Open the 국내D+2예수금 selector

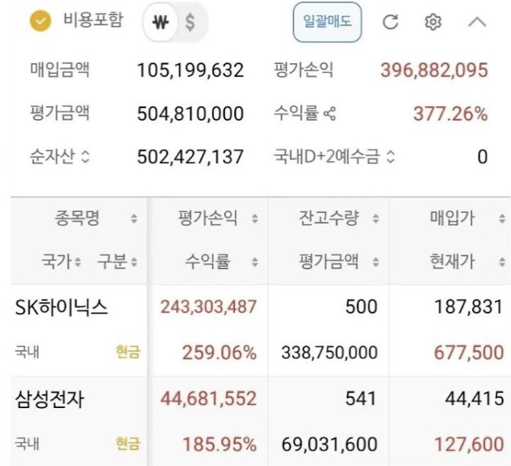tap(391, 158)
